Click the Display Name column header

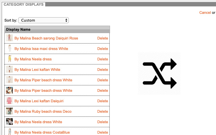coord(57,29)
